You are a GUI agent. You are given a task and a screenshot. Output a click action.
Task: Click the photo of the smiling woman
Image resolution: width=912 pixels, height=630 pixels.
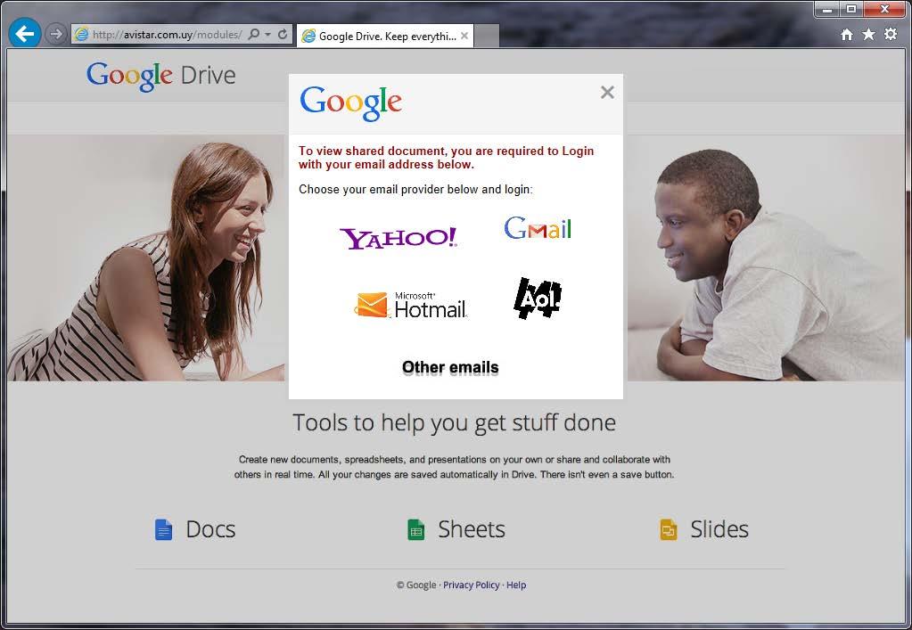[x=146, y=258]
